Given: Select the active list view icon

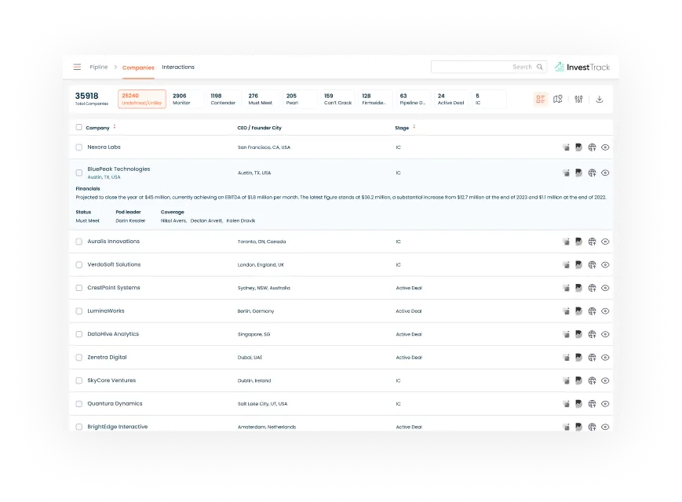Looking at the screenshot, I should [x=540, y=99].
